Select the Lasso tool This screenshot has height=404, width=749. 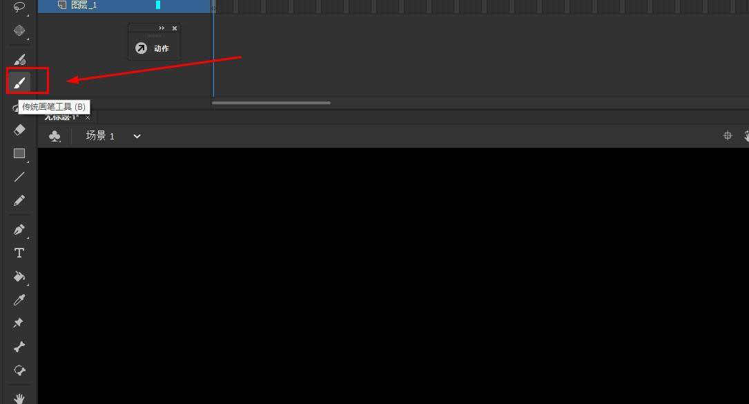[x=19, y=7]
